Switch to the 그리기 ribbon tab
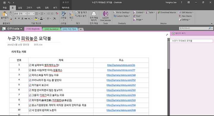 coord(29,8)
